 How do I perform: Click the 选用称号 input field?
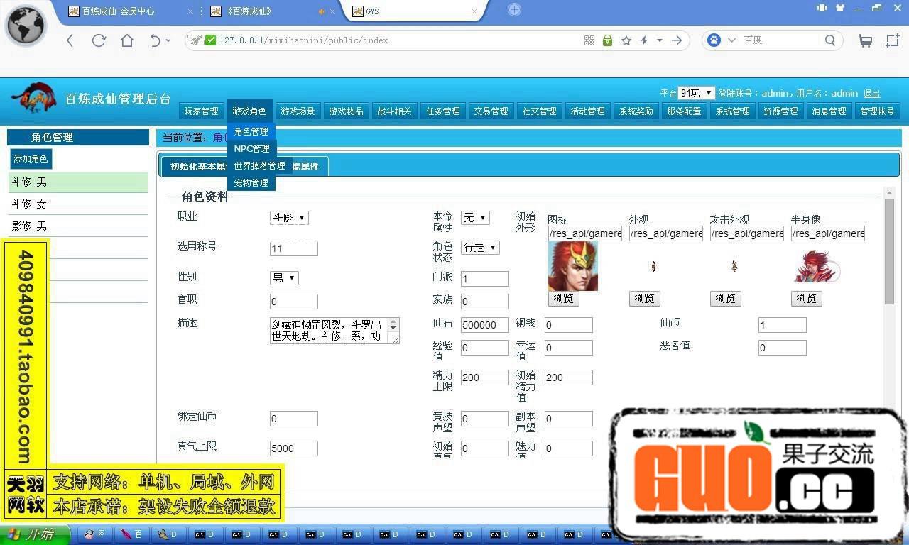(x=294, y=248)
